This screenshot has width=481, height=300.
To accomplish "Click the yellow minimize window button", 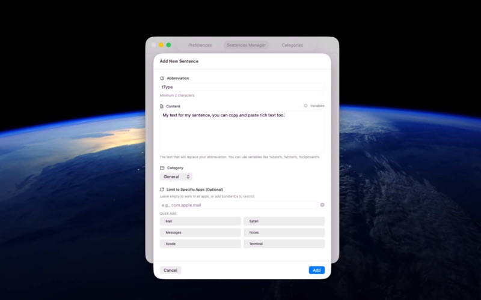I will click(161, 45).
